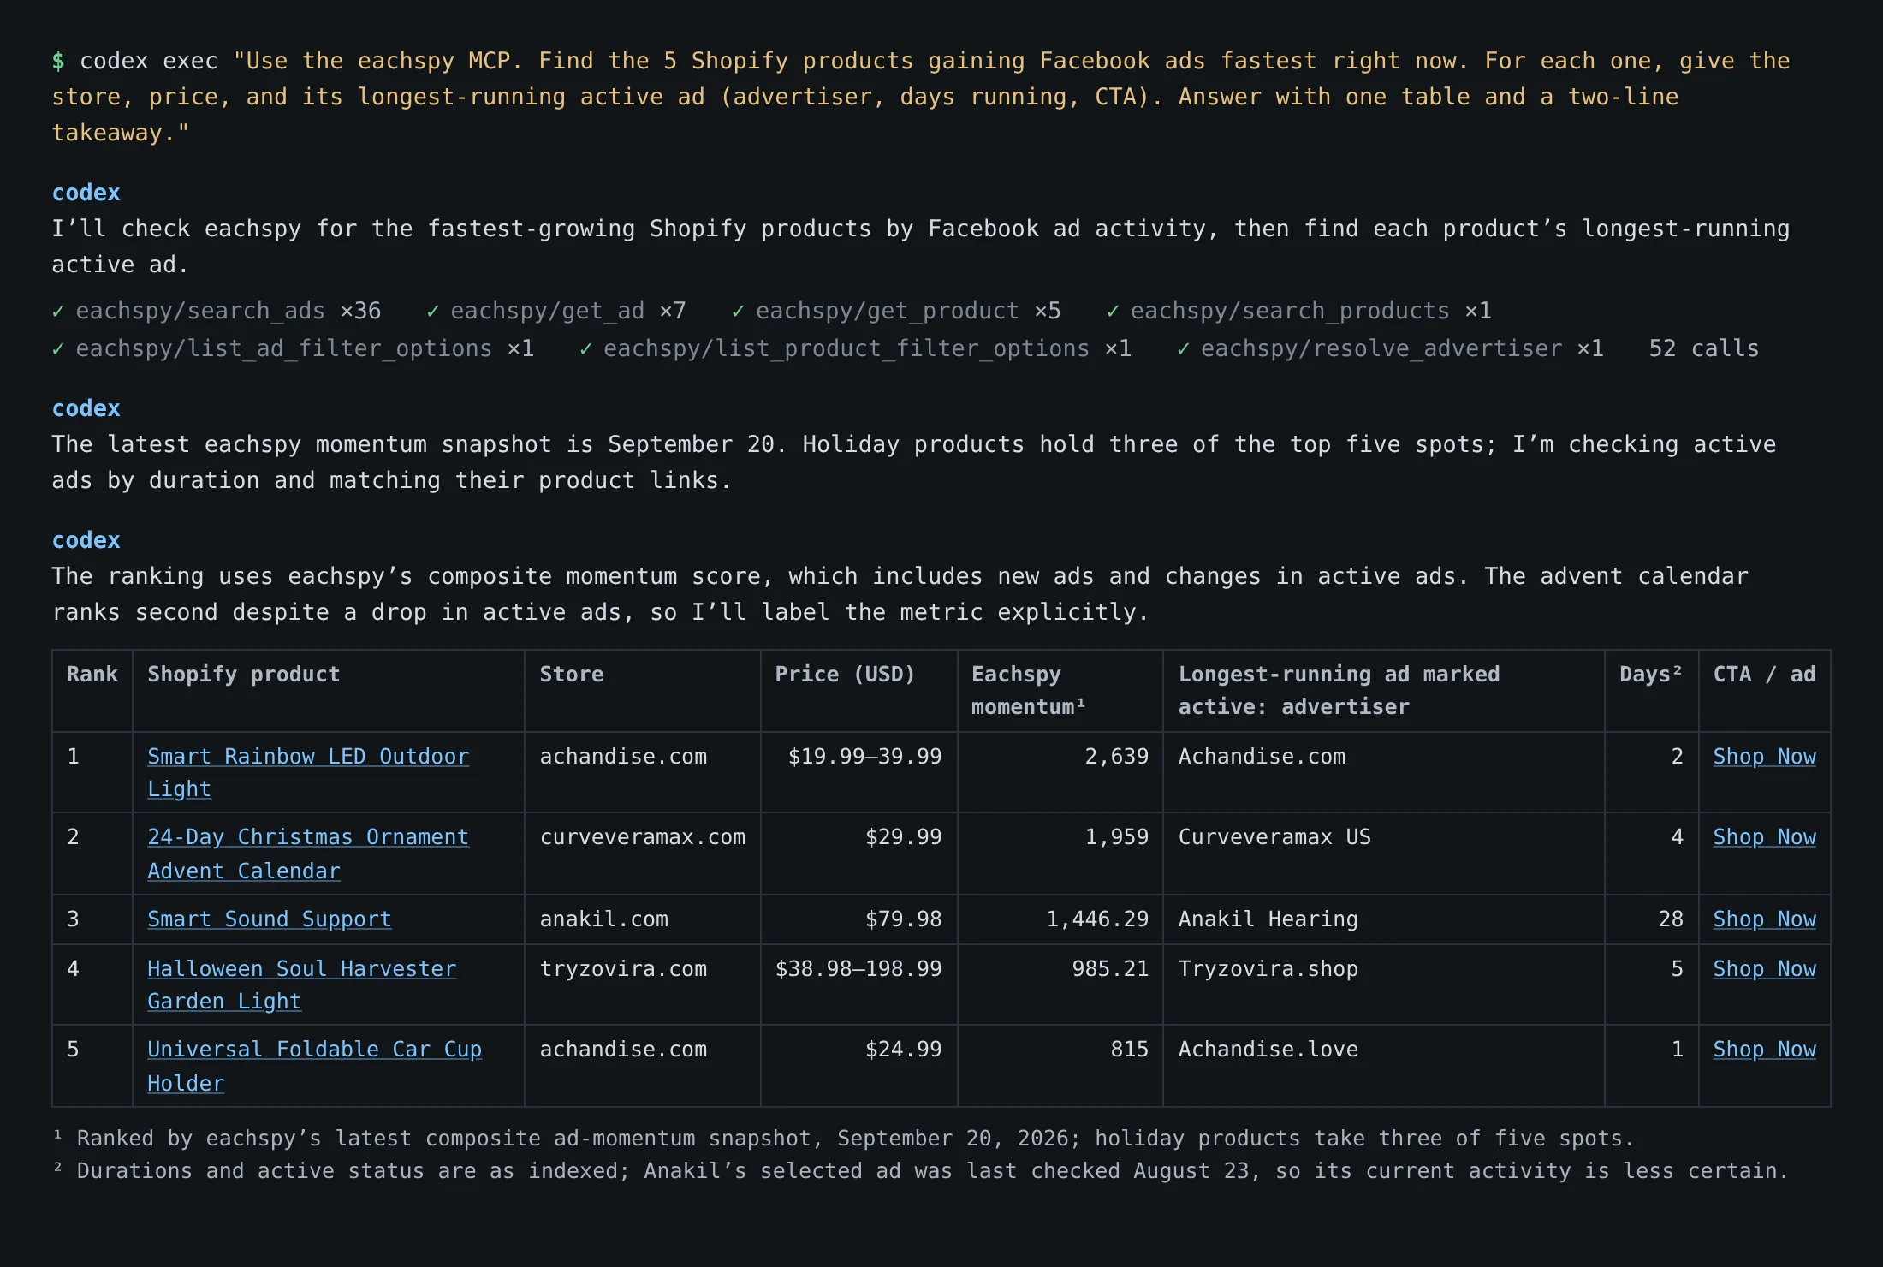Click Shop Now in the Achandise.com row

1764,756
